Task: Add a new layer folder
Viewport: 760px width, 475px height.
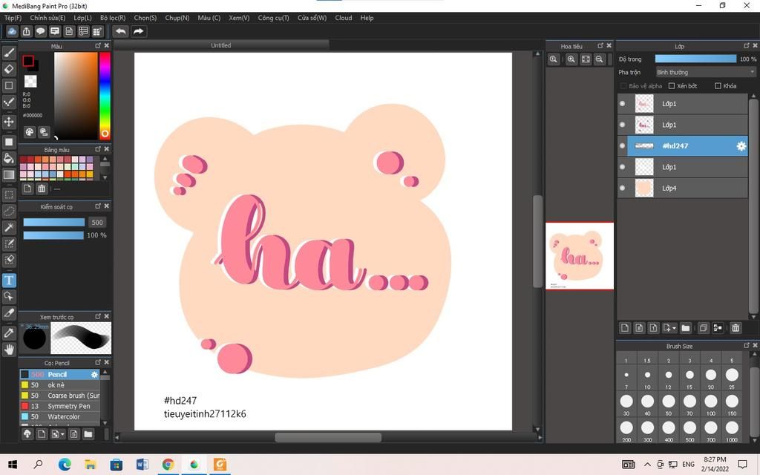Action: point(685,328)
